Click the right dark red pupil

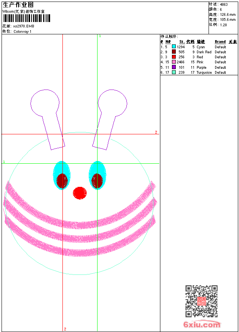[x=97, y=181]
